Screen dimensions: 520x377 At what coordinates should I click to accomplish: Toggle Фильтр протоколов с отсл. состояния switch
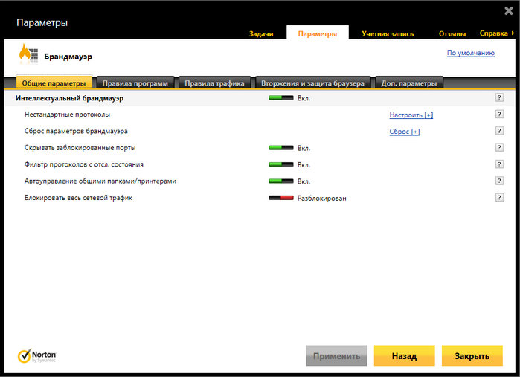point(281,164)
